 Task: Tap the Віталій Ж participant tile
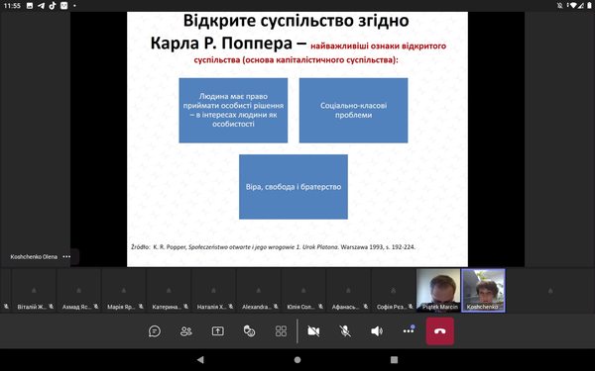34,290
